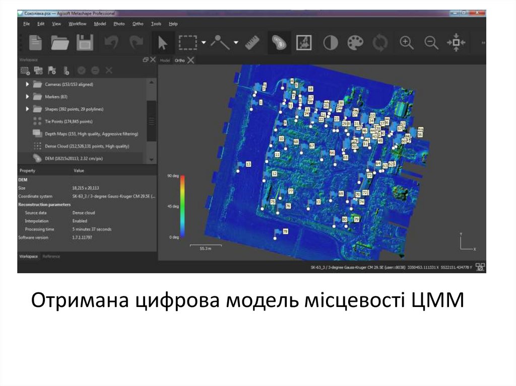Select the Tie Points (174,845 points) item
Image resolution: width=516 pixels, height=386 pixels.
pos(69,122)
